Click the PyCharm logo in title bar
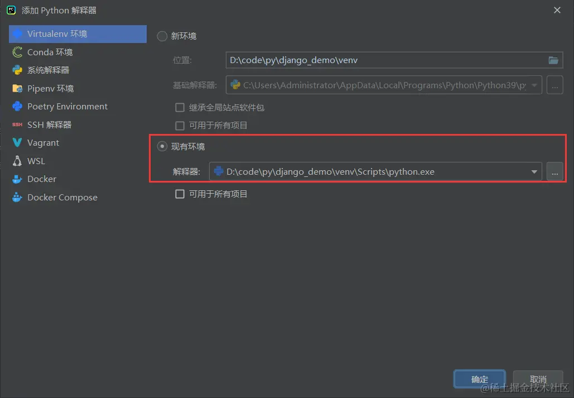Image resolution: width=574 pixels, height=398 pixels. pos(11,10)
